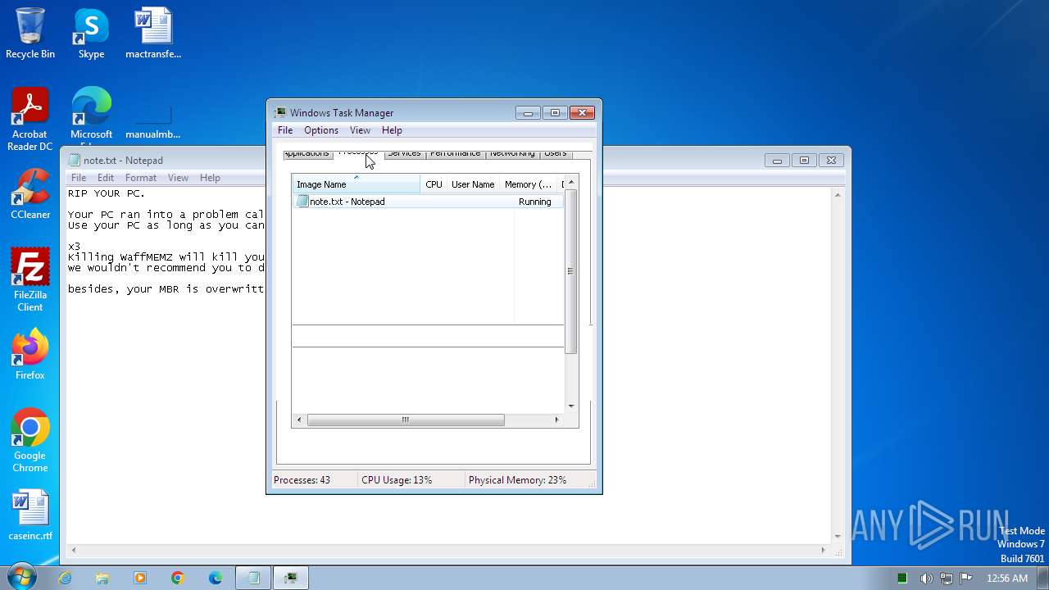This screenshot has width=1049, height=590.
Task: Click the Processes: 43 status bar entry
Action: coord(302,480)
